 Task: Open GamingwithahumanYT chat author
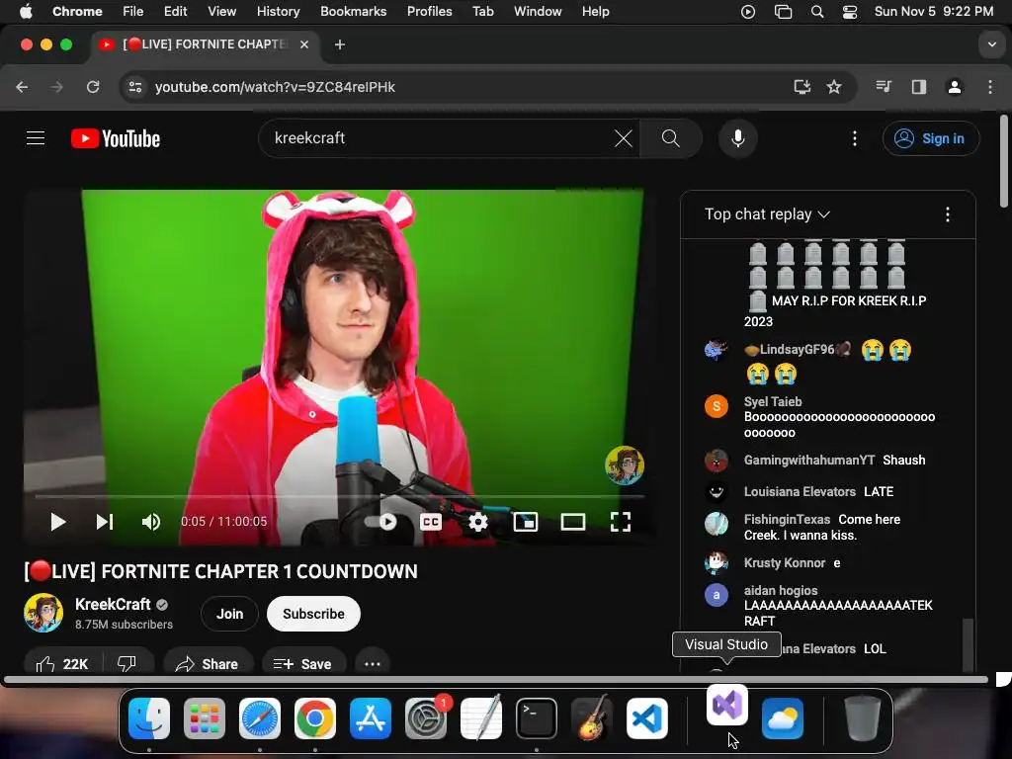pos(808,461)
